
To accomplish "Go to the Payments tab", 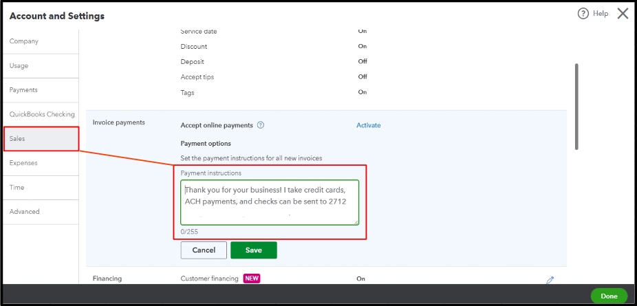I will [23, 90].
